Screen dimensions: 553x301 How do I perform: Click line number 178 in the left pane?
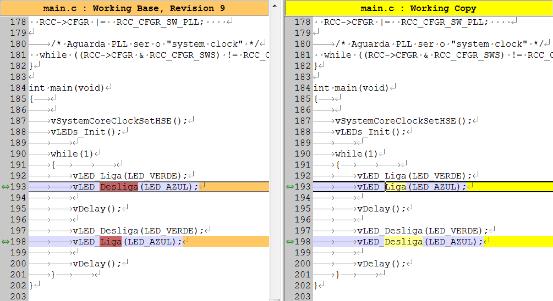pyautogui.click(x=18, y=22)
